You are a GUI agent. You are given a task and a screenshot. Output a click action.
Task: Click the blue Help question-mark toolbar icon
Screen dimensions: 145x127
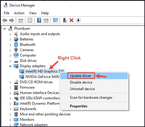click(x=39, y=20)
